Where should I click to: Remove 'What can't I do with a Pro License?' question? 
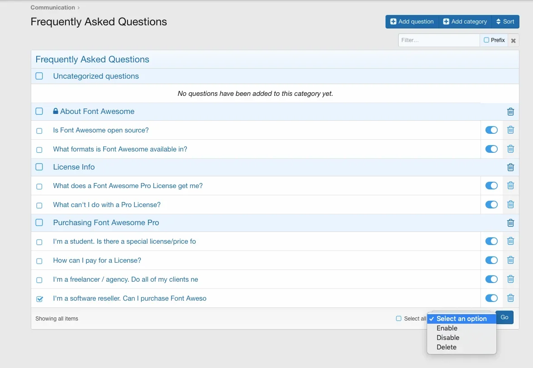510,205
